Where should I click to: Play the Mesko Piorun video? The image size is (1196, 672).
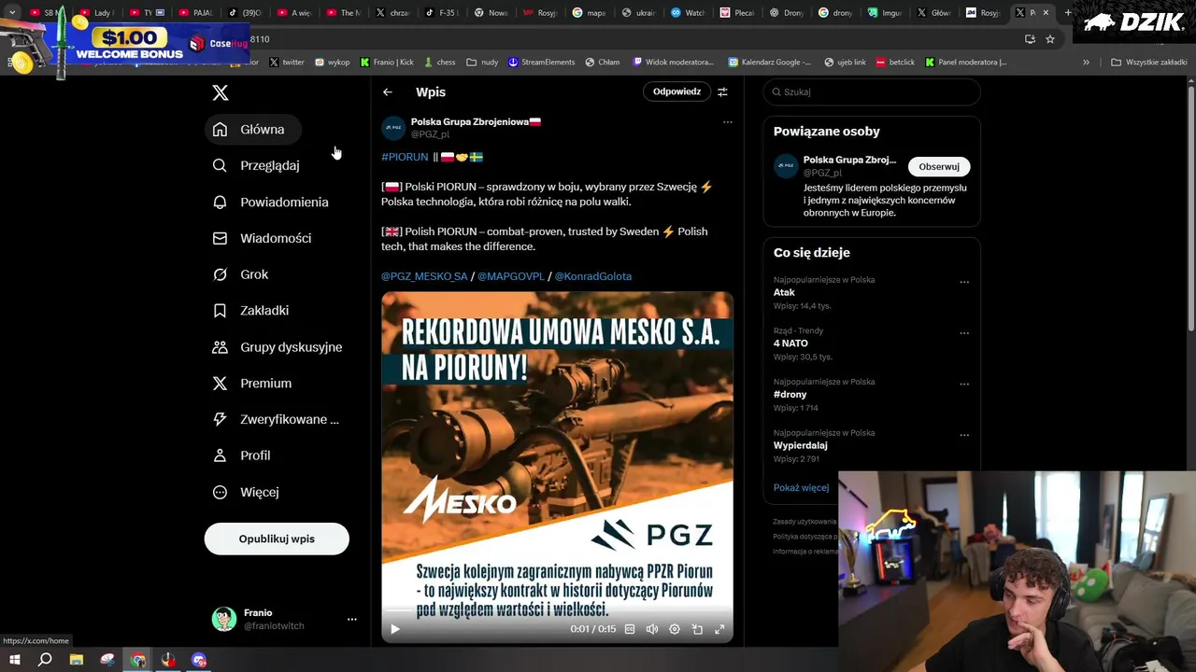point(394,629)
